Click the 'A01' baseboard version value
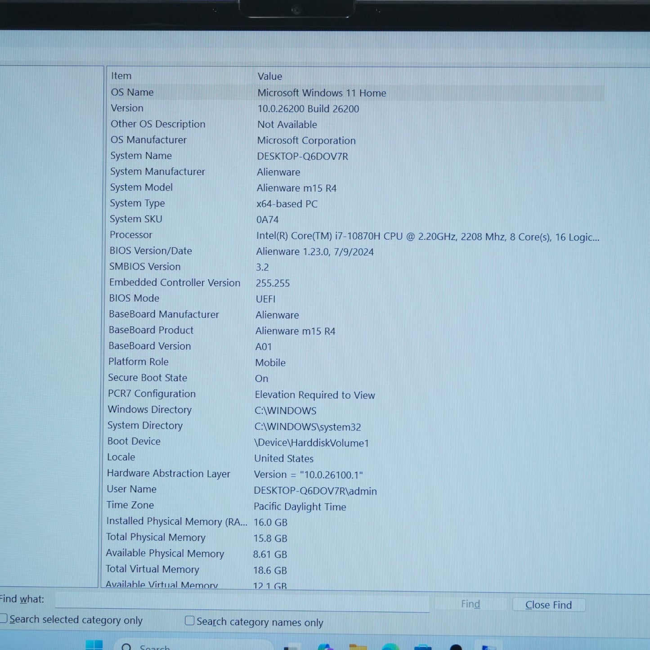Viewport: 650px width, 650px height. 264,347
